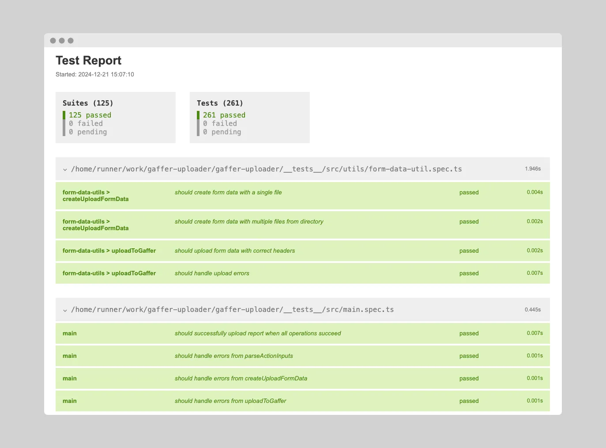Screen dimensions: 606x448
Task: Click the Test Report heading
Action: (88, 61)
